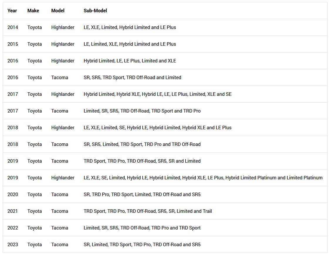Select the 2021 year cell

(13, 211)
